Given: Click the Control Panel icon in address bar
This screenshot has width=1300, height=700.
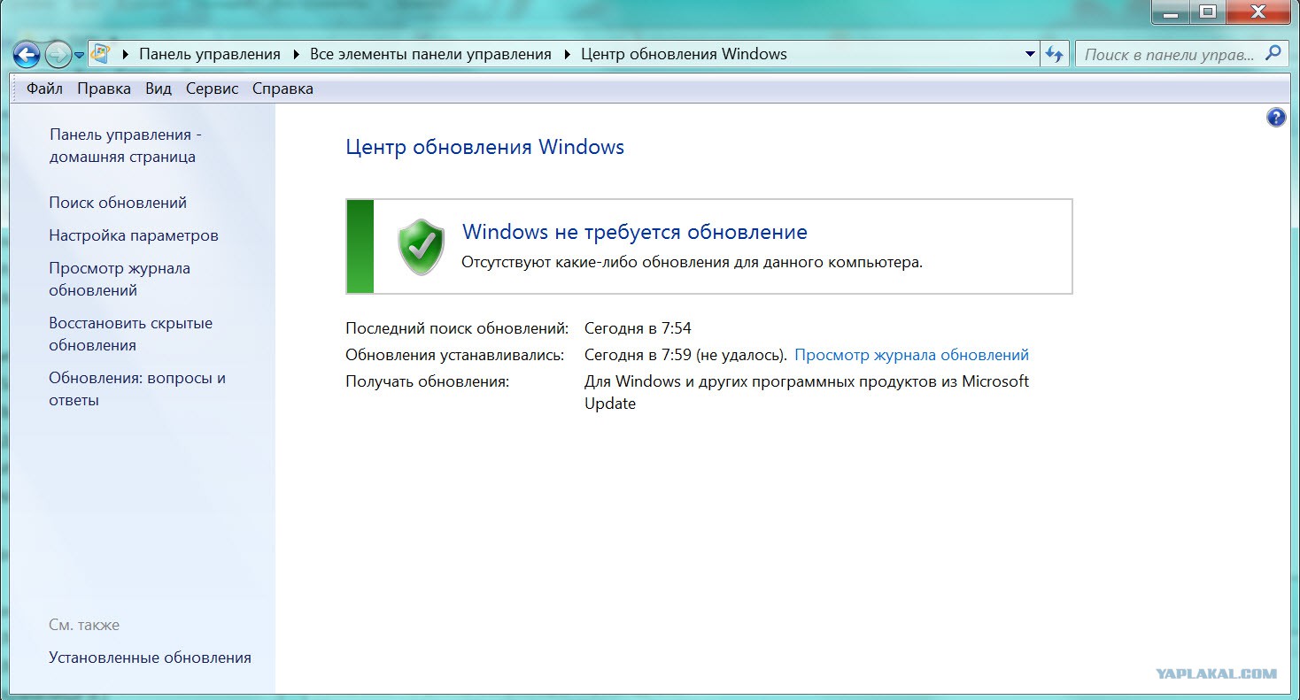Looking at the screenshot, I should pos(100,54).
